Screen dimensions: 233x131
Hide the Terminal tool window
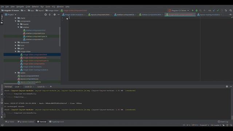point(231,87)
